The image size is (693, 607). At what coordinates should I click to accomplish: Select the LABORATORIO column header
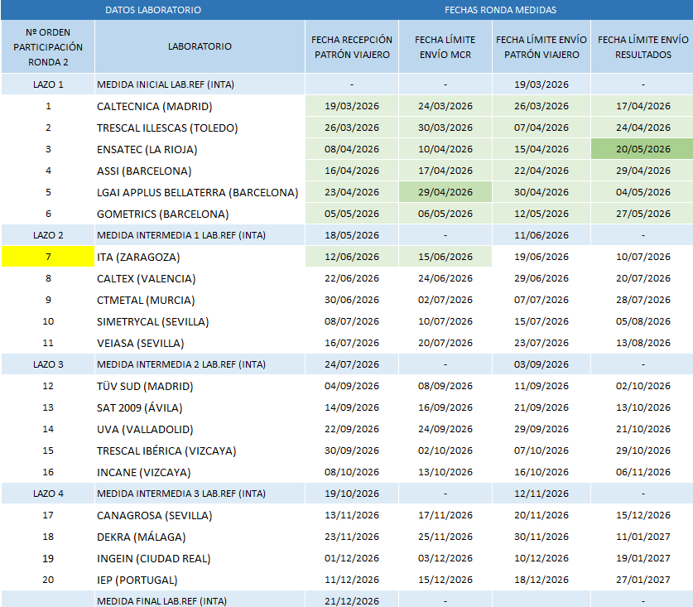point(200,46)
